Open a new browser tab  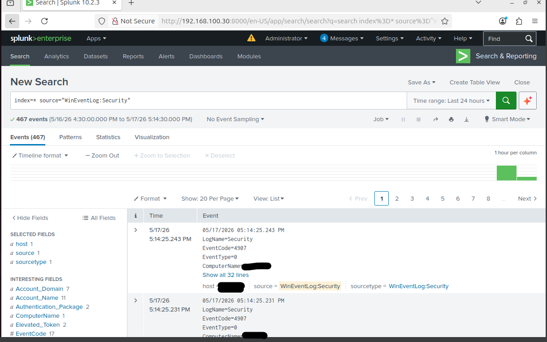[131, 3]
